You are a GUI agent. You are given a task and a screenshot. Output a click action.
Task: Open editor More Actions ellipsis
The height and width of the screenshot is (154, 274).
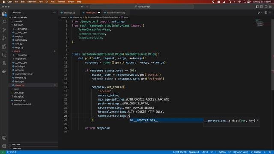(270, 12)
